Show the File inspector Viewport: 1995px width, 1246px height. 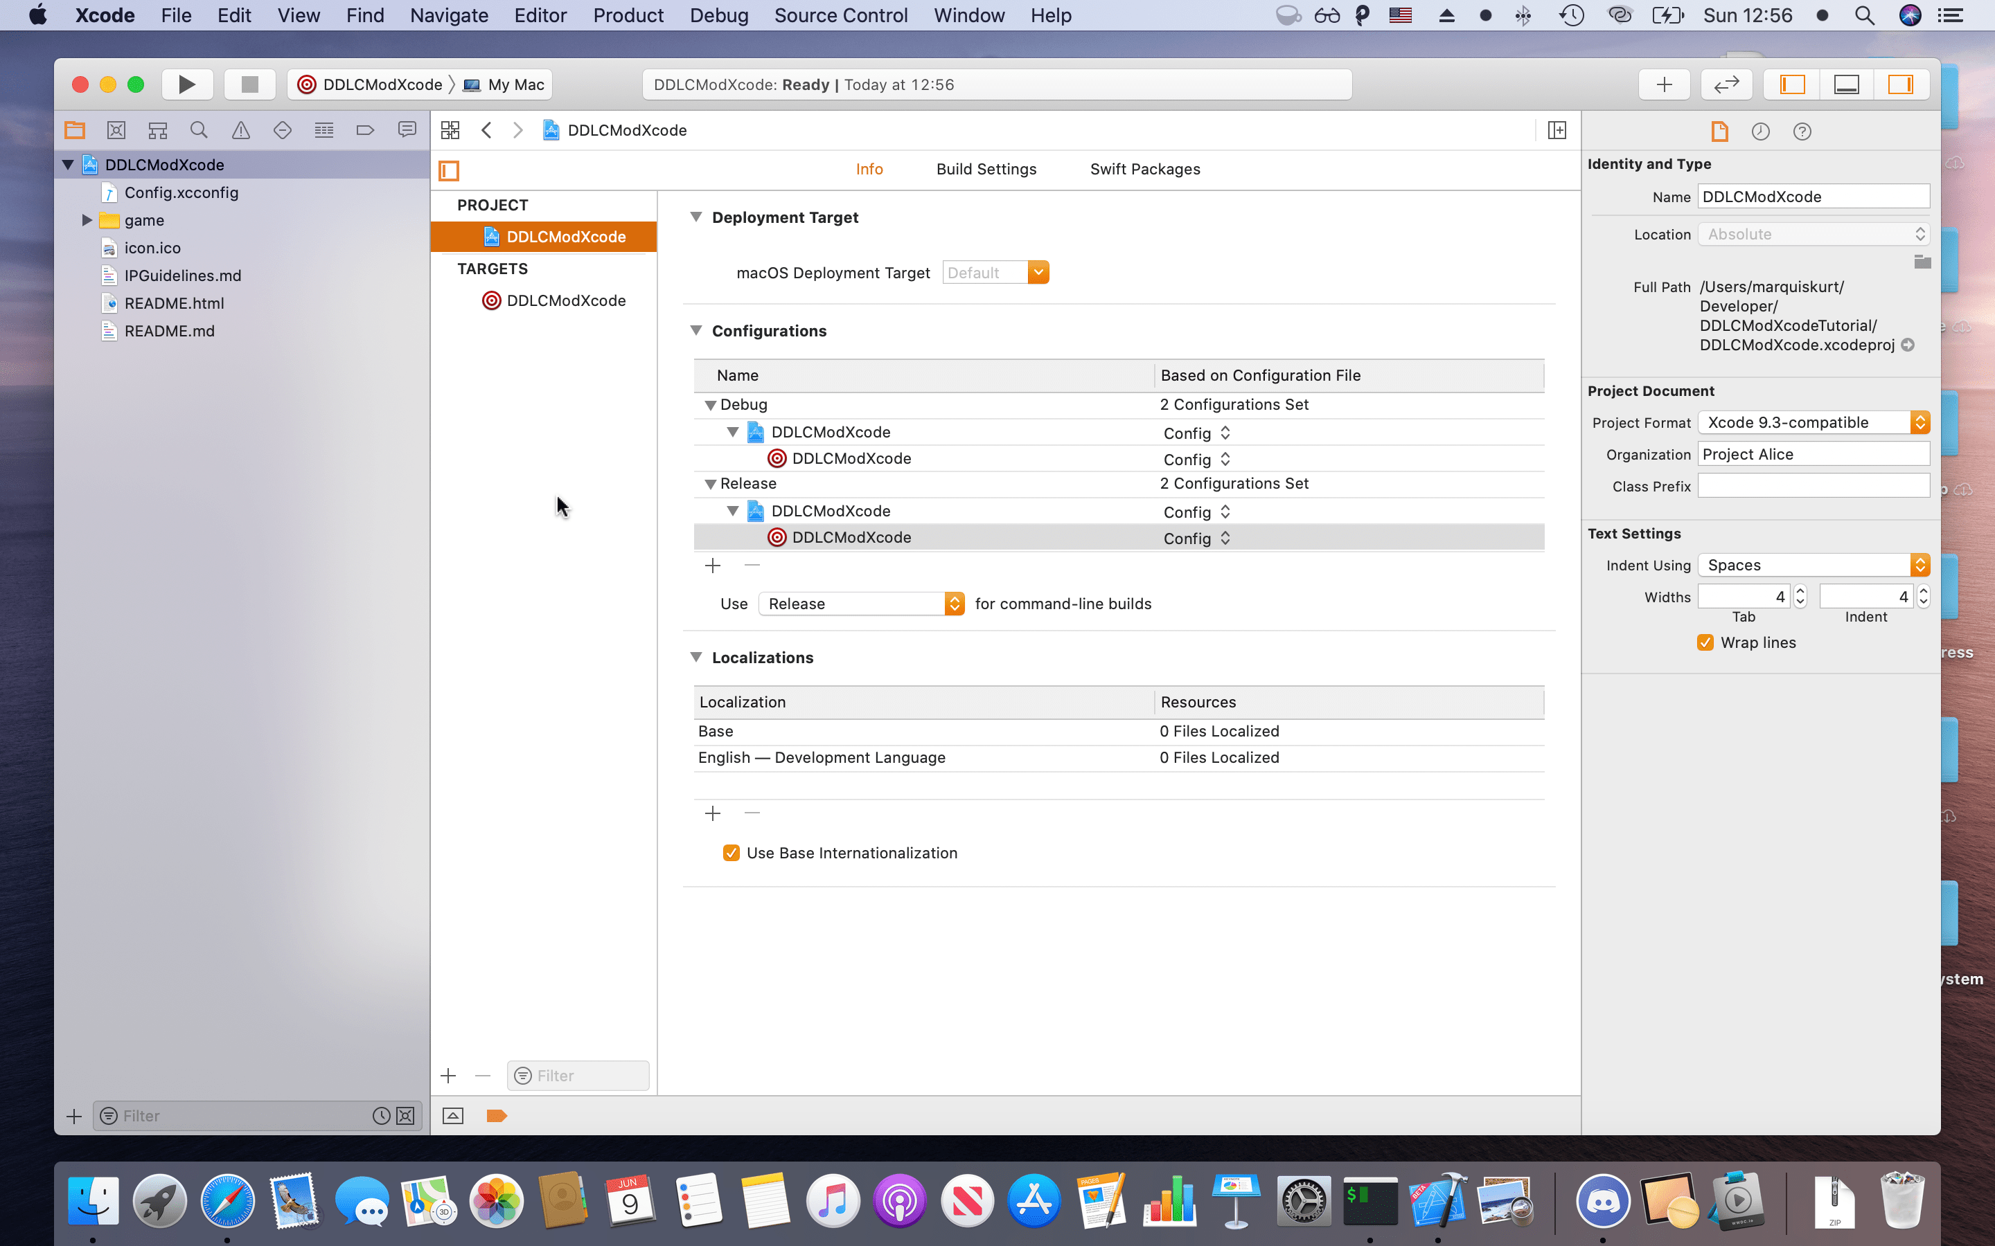pos(1720,131)
